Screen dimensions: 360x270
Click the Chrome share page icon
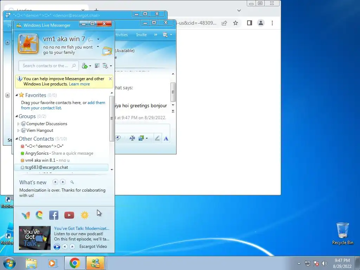click(224, 23)
